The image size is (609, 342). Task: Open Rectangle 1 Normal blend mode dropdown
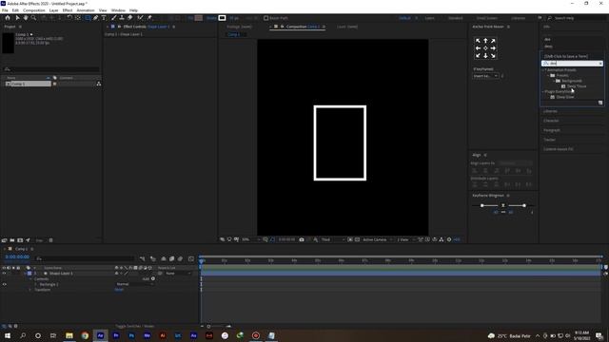[134, 284]
